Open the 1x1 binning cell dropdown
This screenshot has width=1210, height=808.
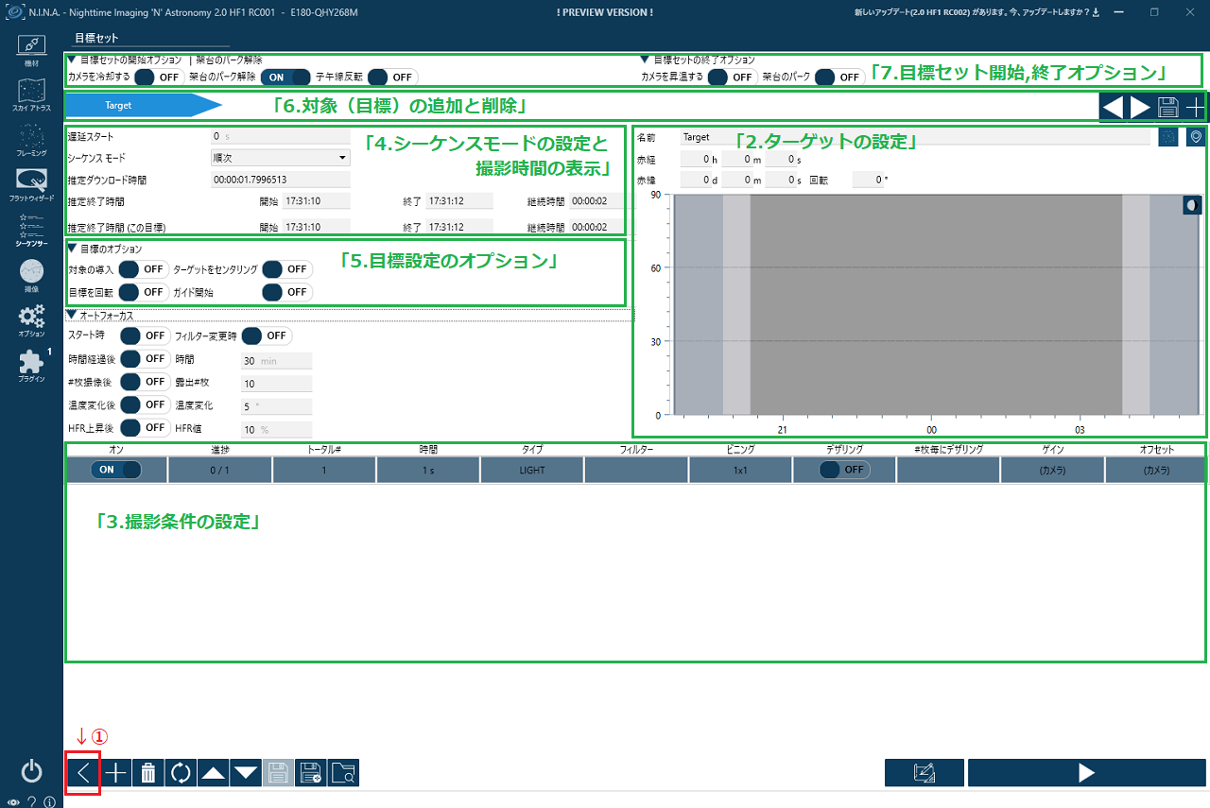(740, 470)
